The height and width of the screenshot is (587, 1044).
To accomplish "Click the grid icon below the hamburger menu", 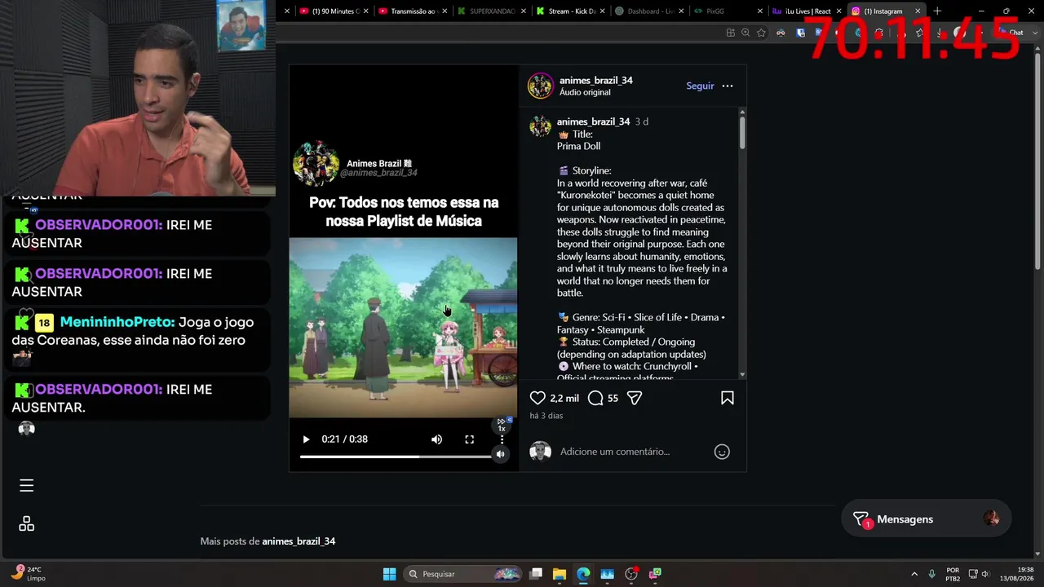I will (x=26, y=524).
